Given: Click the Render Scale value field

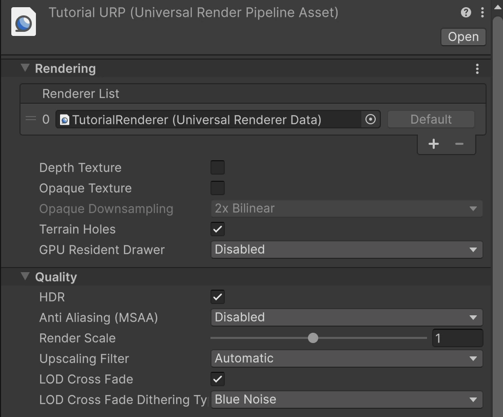Looking at the screenshot, I should pyautogui.click(x=457, y=338).
